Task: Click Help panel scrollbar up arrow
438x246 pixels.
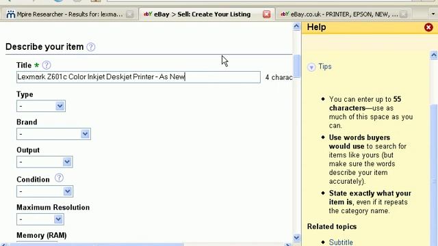Action: 433,55
